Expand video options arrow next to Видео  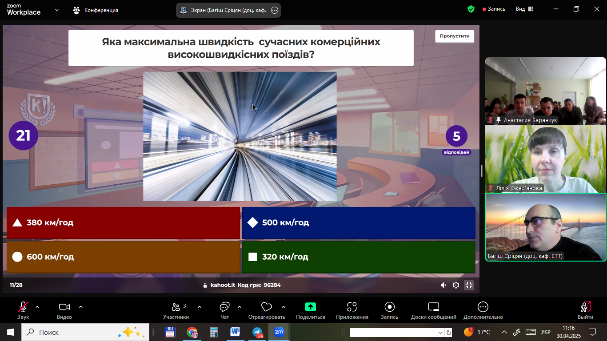[x=81, y=307]
